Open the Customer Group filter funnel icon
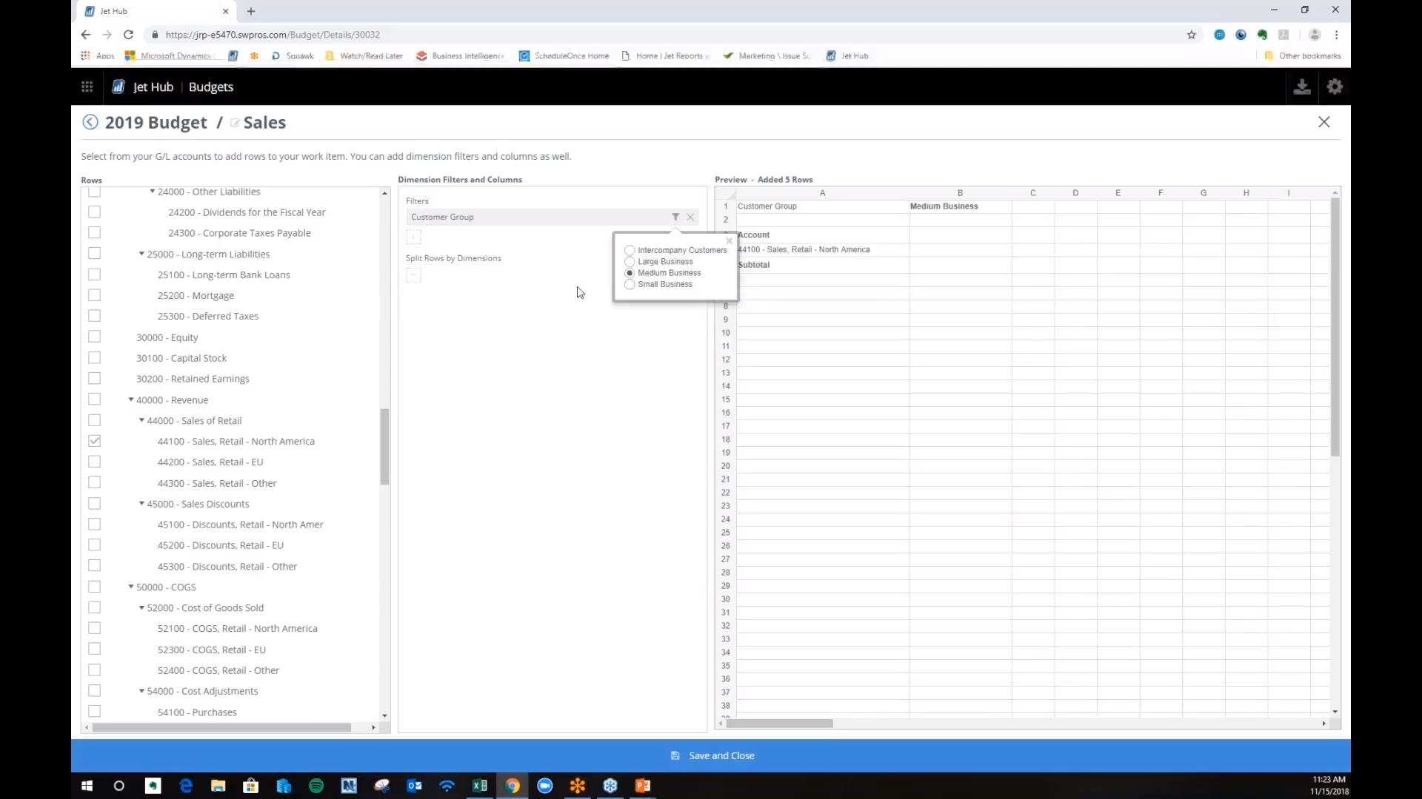Screen dimensions: 1422x799 coord(675,217)
